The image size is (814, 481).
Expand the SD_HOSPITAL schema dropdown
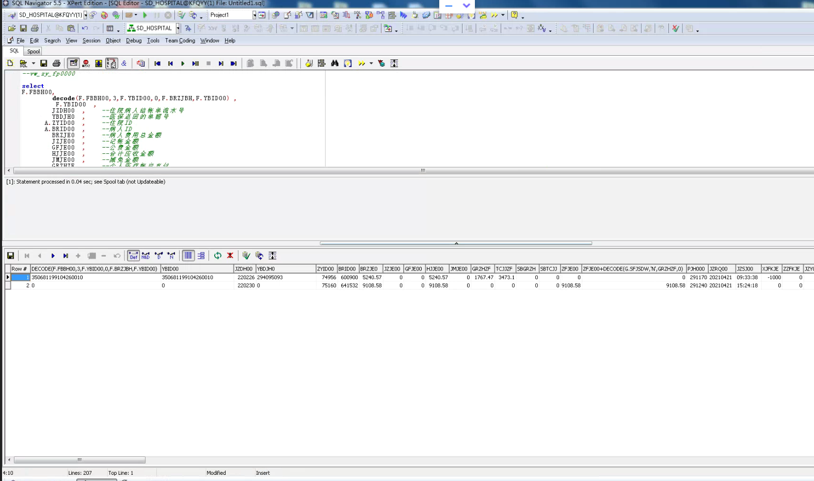coord(178,28)
